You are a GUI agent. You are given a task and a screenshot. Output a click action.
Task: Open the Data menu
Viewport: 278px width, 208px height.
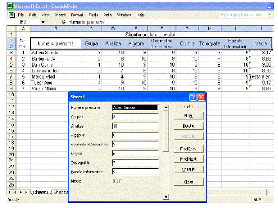[108, 15]
